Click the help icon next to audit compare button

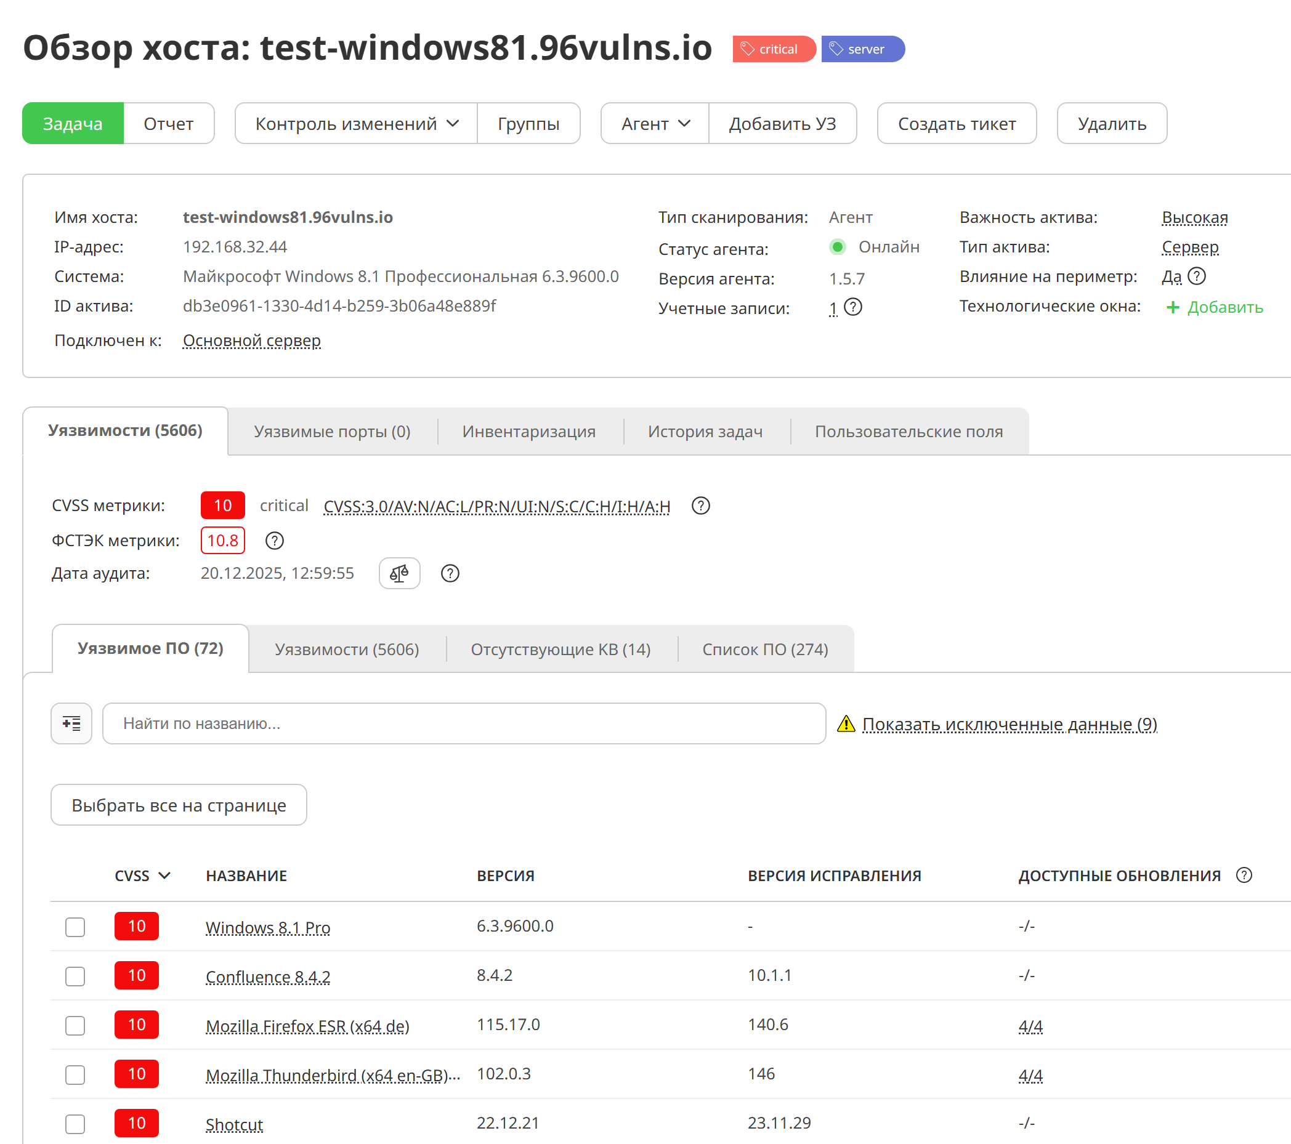(450, 573)
